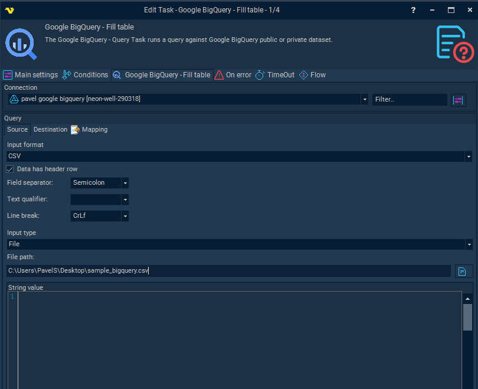The height and width of the screenshot is (389, 478).
Task: Switch to the Flow tab
Action: [x=312, y=75]
